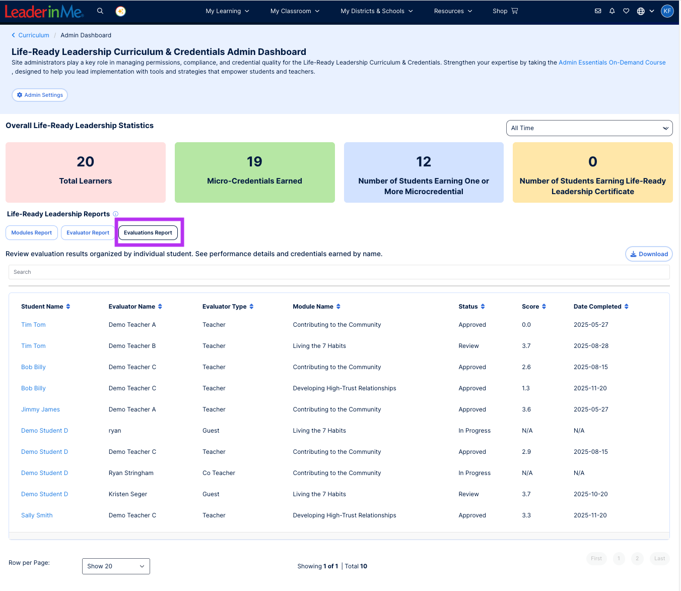Viewport: 681px width, 591px height.
Task: Go to page 1
Action: pos(619,558)
